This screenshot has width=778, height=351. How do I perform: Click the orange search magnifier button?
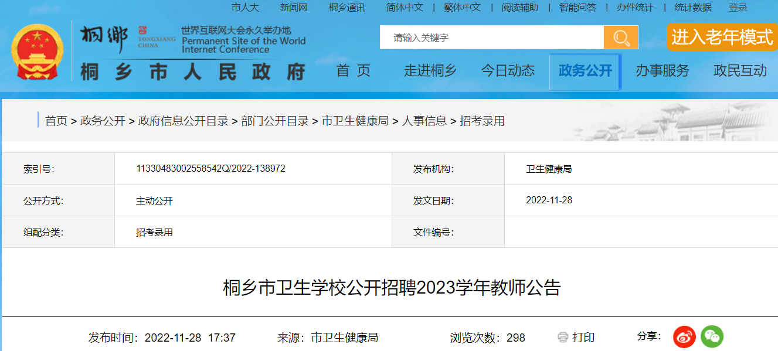(x=621, y=38)
